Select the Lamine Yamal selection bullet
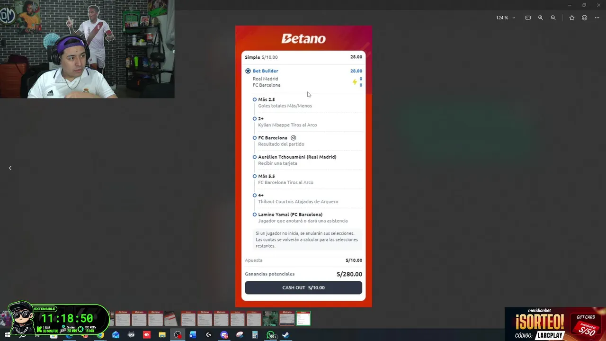This screenshot has width=606, height=341. click(x=255, y=215)
